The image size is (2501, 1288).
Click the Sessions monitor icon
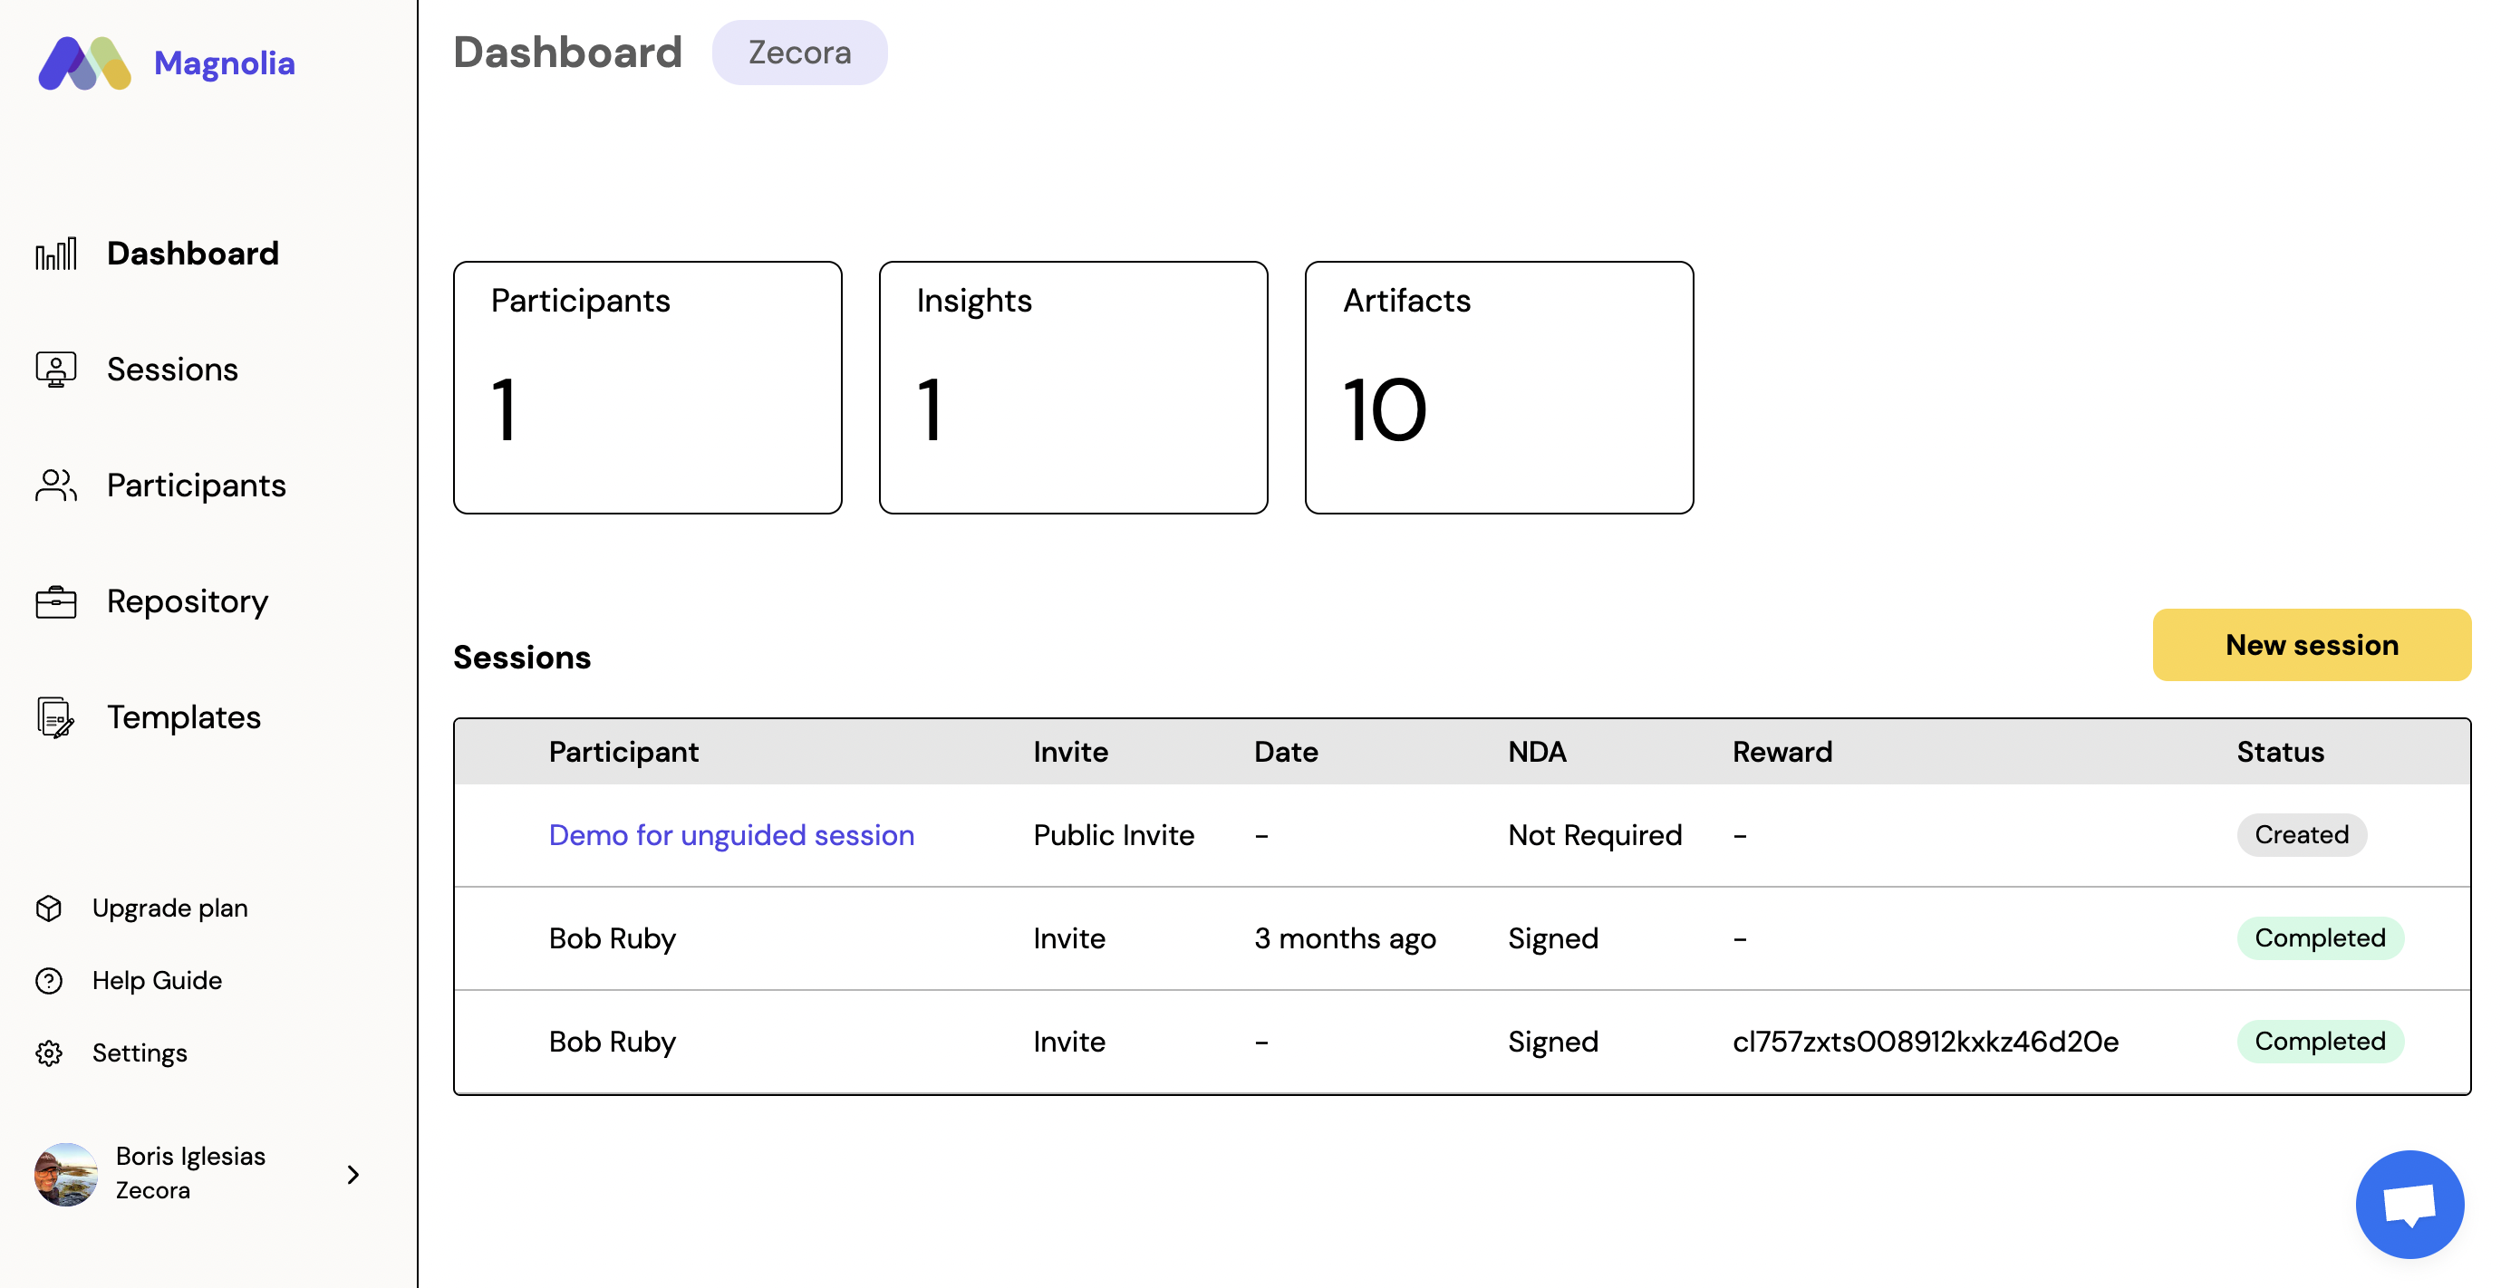pyautogui.click(x=55, y=370)
